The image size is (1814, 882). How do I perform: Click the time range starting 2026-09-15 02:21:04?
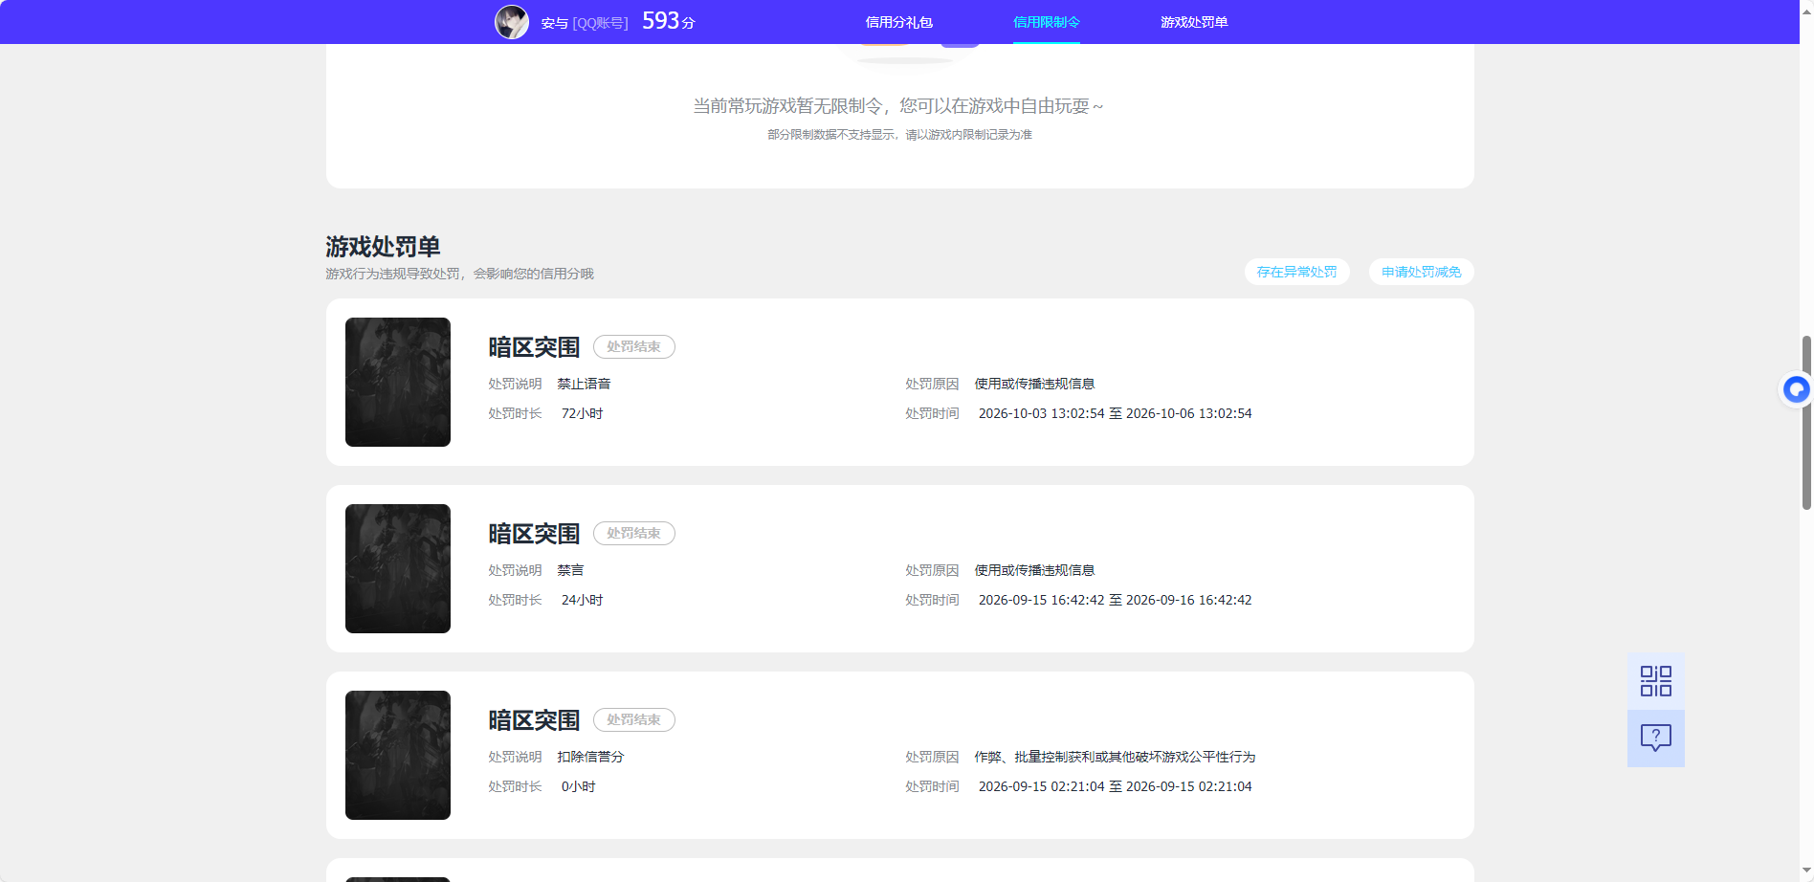point(1115,786)
